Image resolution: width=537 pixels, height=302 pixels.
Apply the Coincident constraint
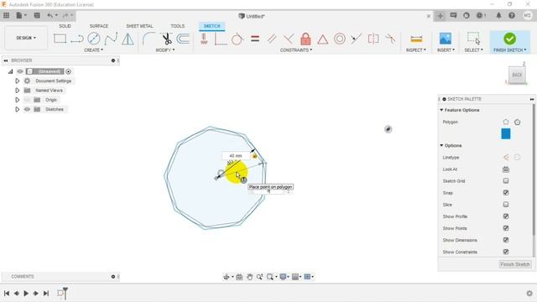[x=221, y=39]
